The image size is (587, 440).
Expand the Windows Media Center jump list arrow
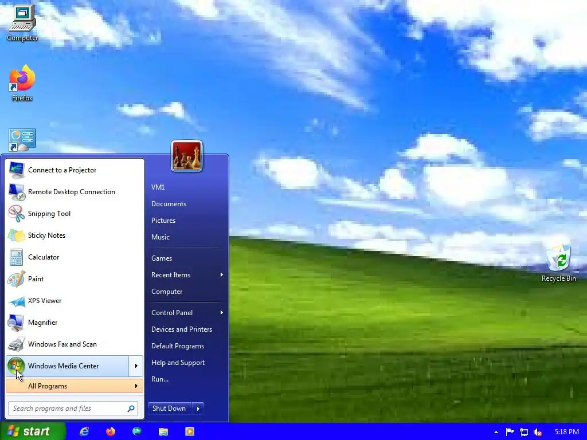tap(136, 366)
